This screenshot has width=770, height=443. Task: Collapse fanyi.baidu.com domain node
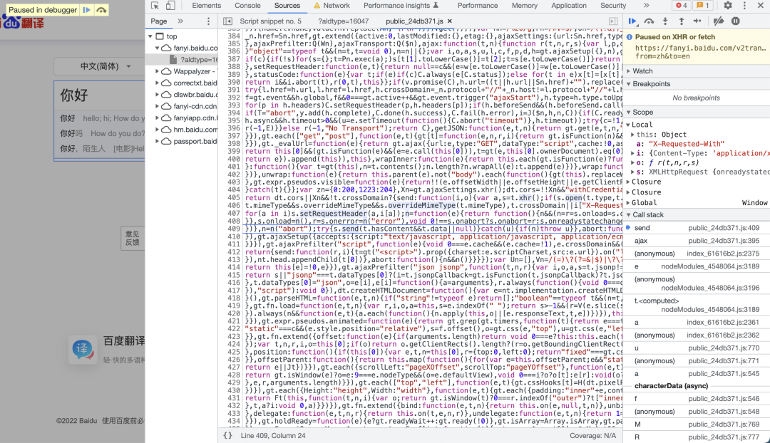point(157,48)
